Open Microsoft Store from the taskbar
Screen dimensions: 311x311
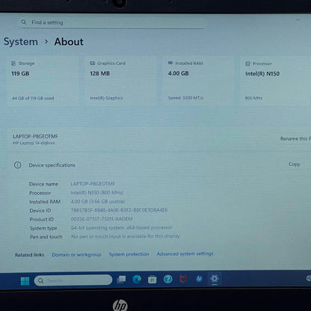coord(153,280)
